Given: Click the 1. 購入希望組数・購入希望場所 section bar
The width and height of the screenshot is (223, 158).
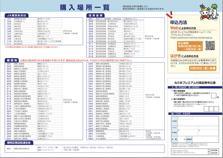Looking at the screenshot, I should (195, 87).
